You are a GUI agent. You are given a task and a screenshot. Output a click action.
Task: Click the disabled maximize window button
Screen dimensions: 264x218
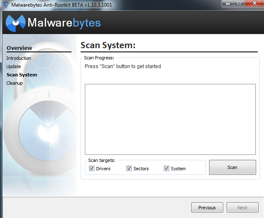239,3
